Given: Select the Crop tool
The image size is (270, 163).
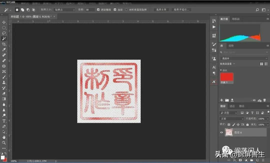Looking at the screenshot, I should [4, 44].
